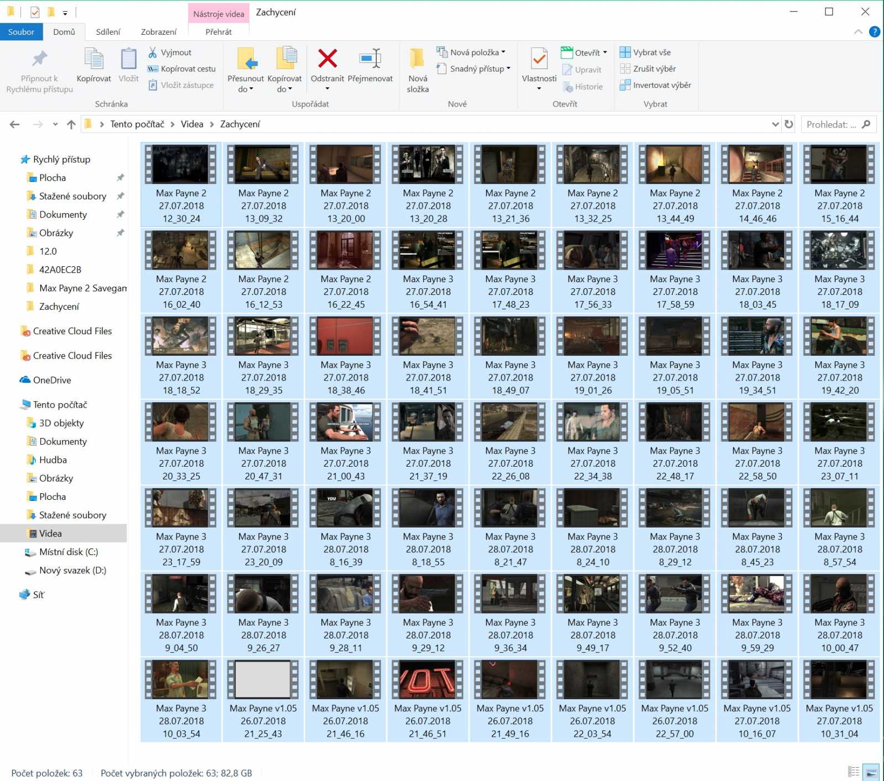Open Vlastnosti (properties) icon
Viewport: 884px width, 781px height.
click(539, 60)
